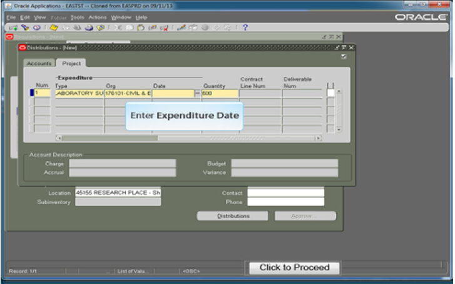Open the Window menu
Image resolution: width=455 pixels, height=284 pixels.
pyautogui.click(x=121, y=17)
